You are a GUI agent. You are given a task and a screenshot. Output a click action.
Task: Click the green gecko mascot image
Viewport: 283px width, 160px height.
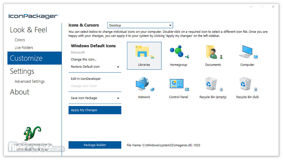[x=32, y=133]
